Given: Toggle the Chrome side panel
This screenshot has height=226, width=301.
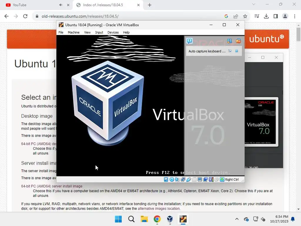Looking at the screenshot, I should [276, 16].
